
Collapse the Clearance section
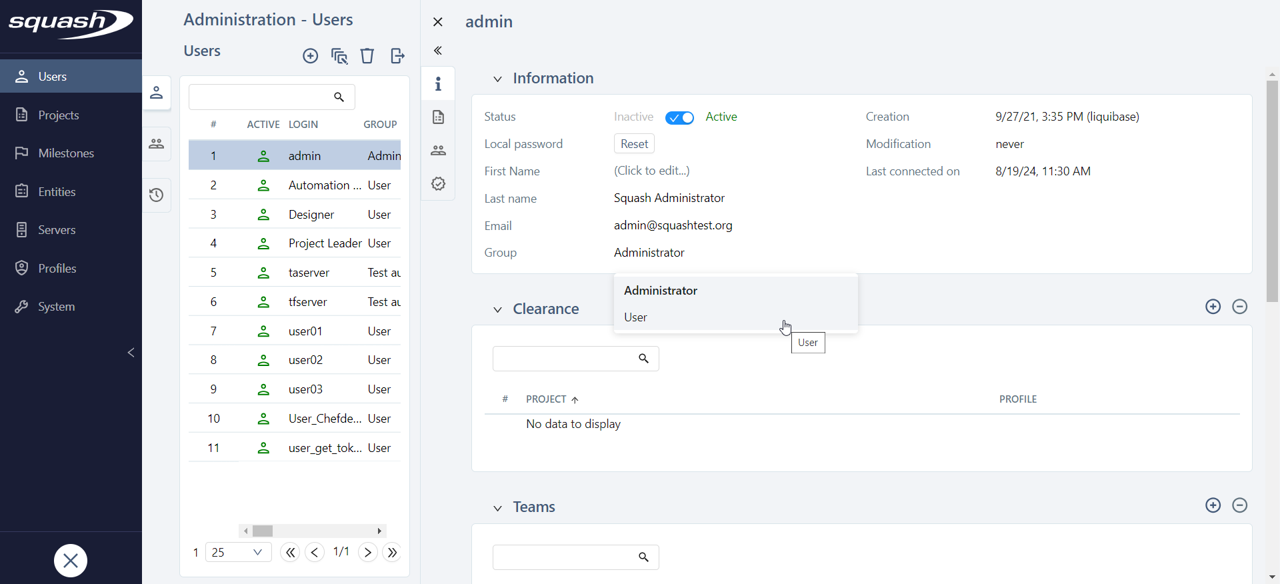click(497, 310)
